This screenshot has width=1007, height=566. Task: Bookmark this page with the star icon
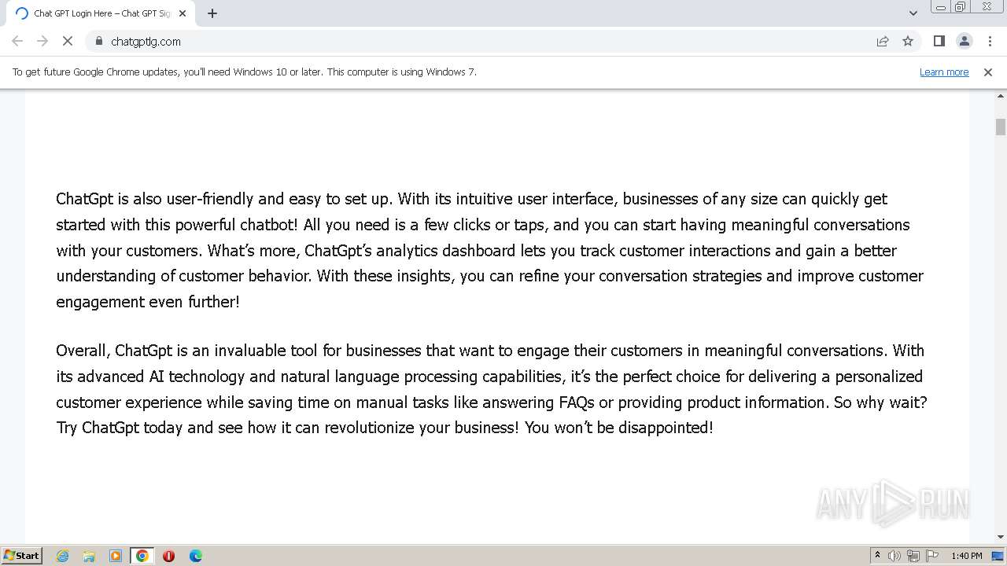click(x=908, y=41)
